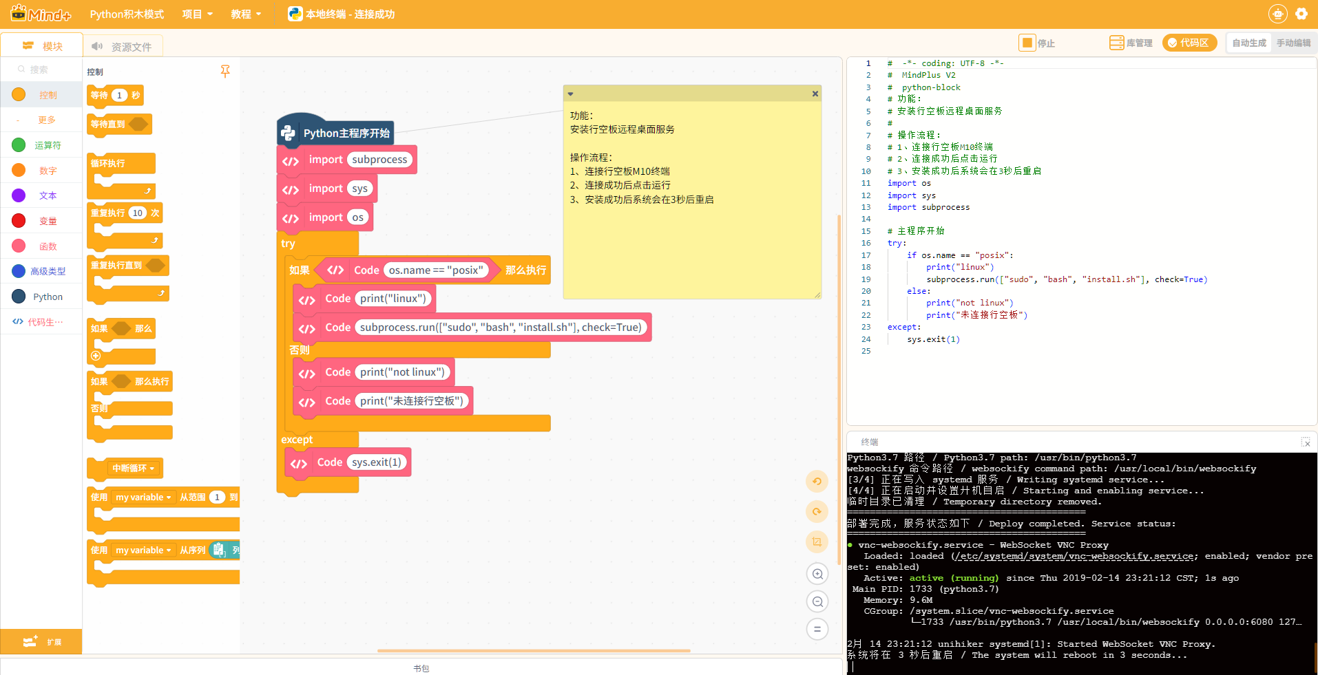
Task: Open the 项目 project dropdown menu
Action: click(198, 14)
